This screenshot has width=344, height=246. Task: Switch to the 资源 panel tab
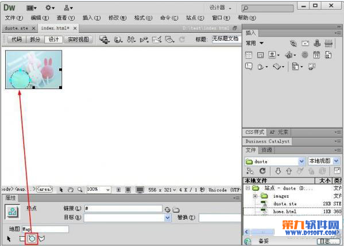click(266, 150)
